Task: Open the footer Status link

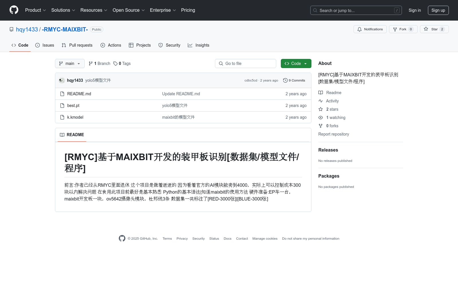Action: point(214,239)
